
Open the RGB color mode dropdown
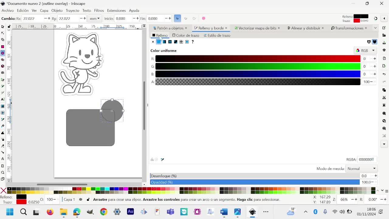[365, 50]
